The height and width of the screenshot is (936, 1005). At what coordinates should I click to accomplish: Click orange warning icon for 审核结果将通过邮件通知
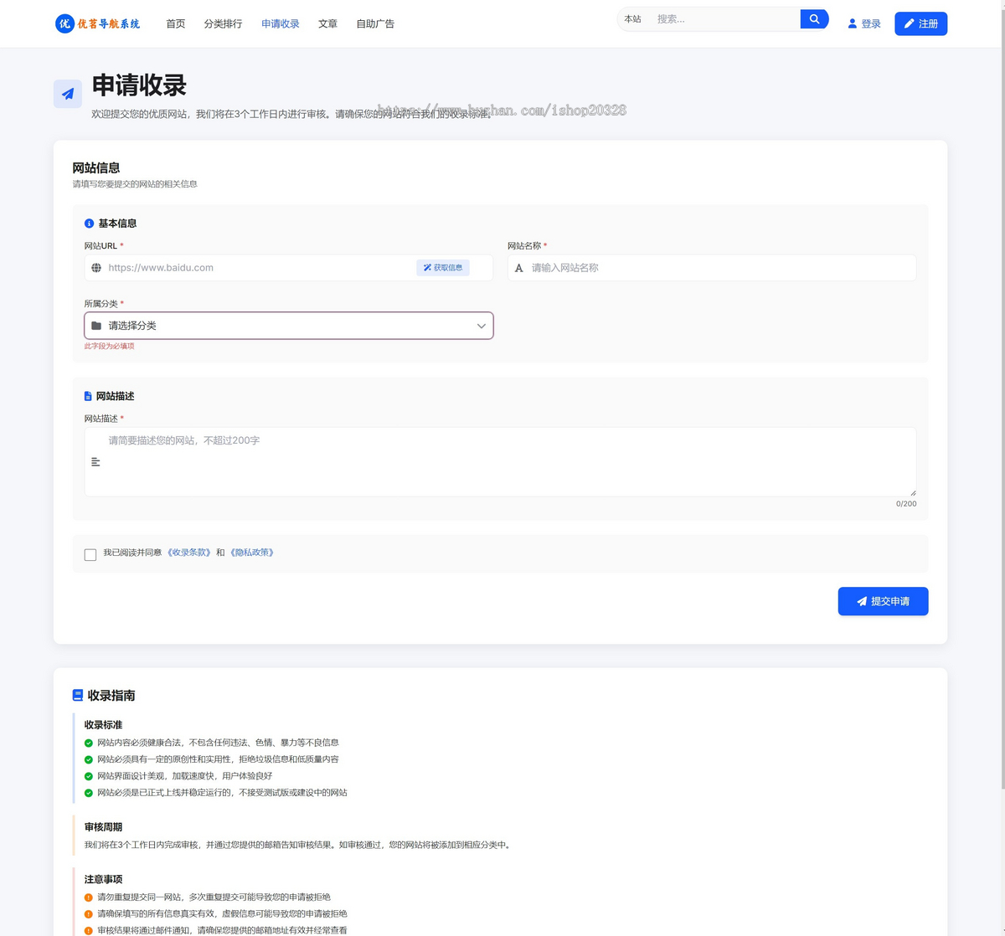pos(89,930)
